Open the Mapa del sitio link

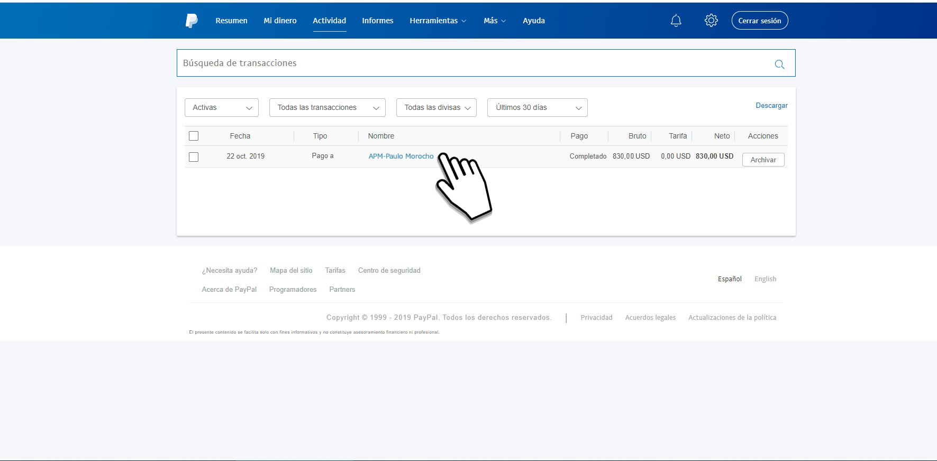coord(291,270)
